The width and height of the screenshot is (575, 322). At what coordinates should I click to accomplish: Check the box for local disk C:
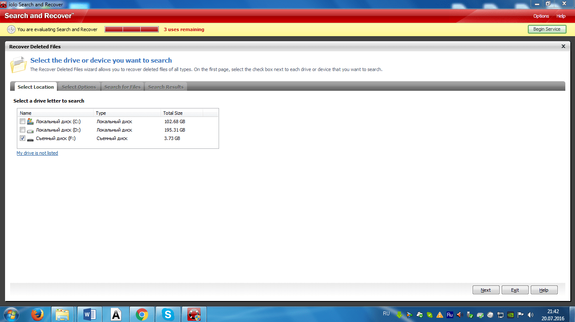[x=22, y=121]
